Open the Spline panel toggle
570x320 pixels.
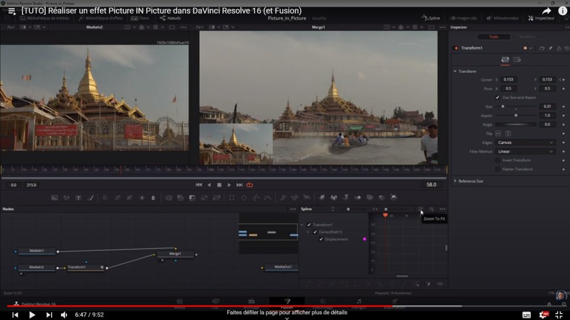point(431,18)
